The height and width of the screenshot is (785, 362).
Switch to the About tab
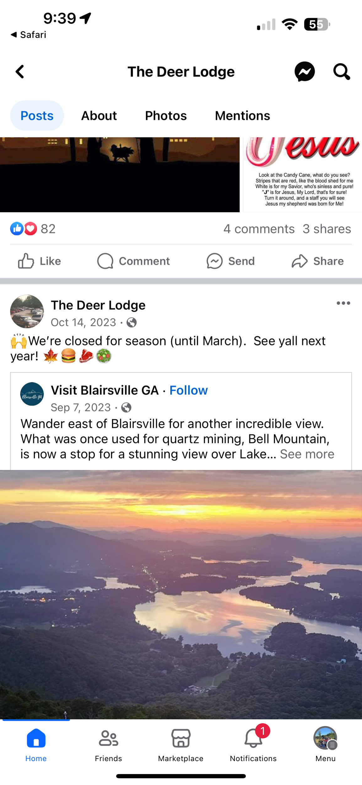coord(99,116)
